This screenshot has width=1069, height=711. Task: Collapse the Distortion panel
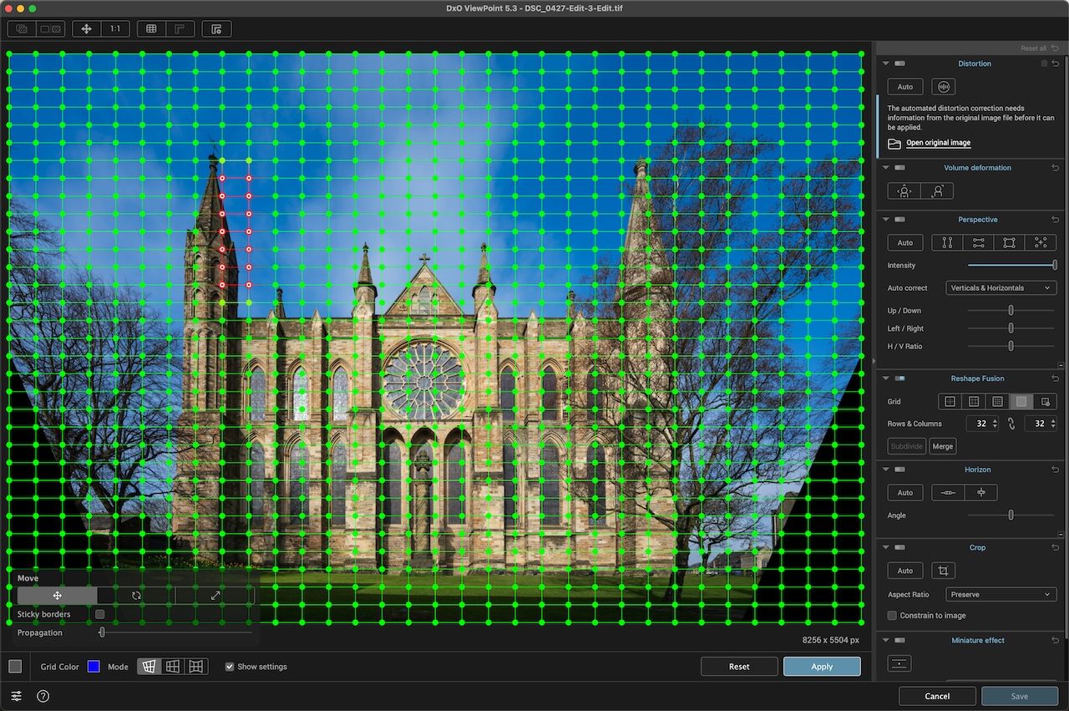click(884, 63)
